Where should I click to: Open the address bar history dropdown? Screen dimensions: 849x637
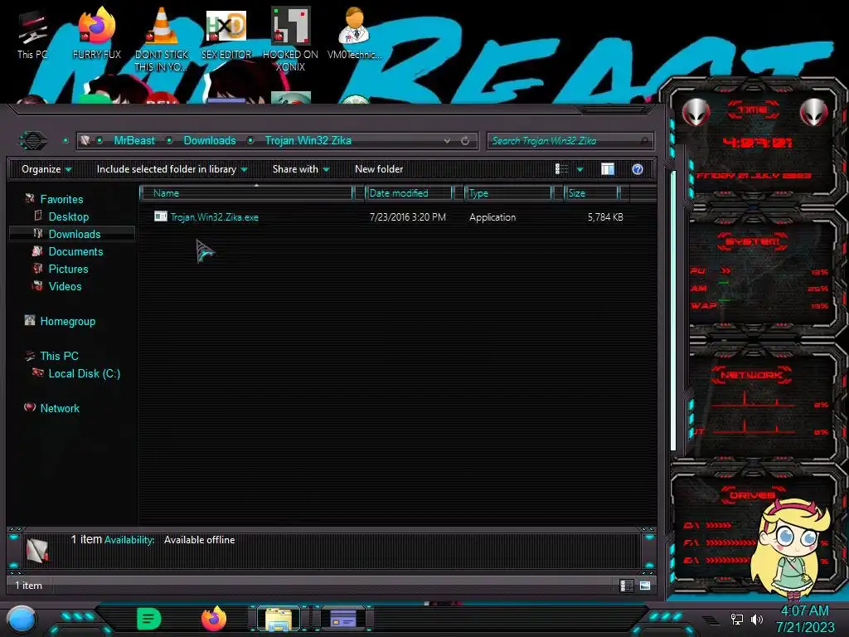[x=447, y=141]
